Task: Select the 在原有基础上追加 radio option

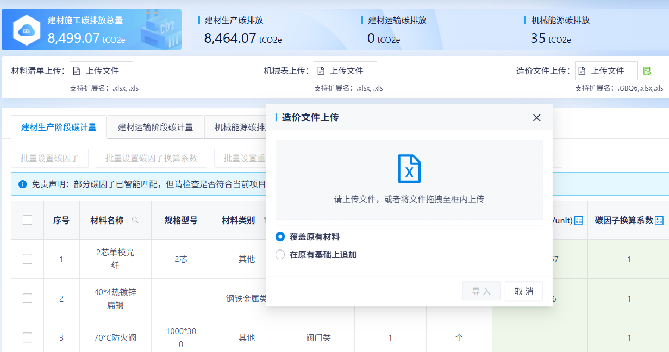Action: tap(280, 254)
